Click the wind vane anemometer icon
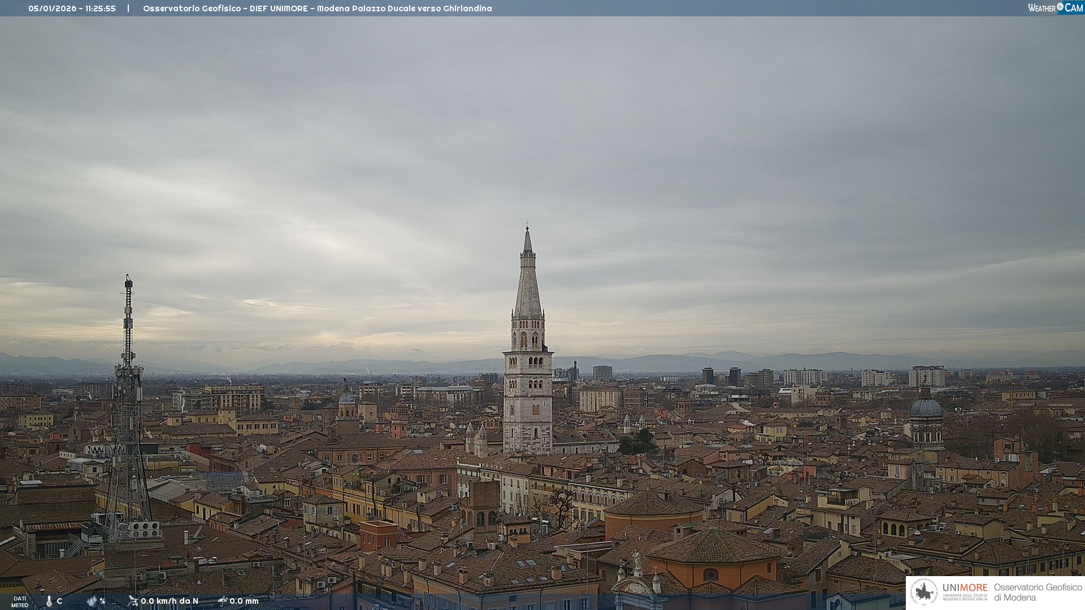 [x=133, y=601]
